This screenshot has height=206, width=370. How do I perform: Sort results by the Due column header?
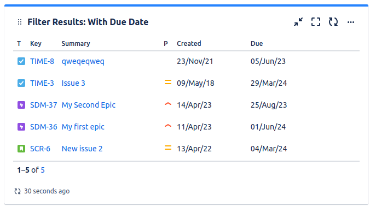257,44
